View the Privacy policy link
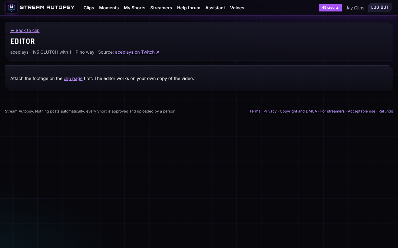The image size is (398, 248). click(270, 111)
